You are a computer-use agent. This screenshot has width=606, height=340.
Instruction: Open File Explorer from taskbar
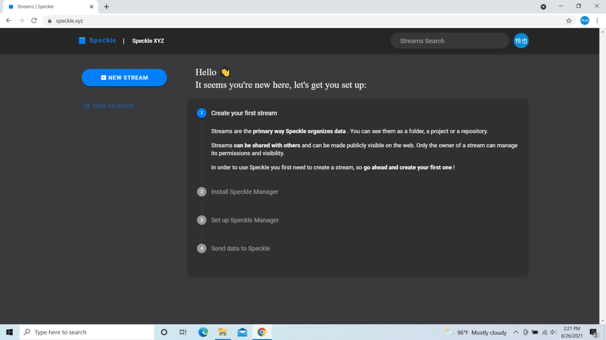click(x=223, y=332)
